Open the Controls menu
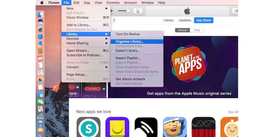274x137 pixels. click(x=113, y=3)
